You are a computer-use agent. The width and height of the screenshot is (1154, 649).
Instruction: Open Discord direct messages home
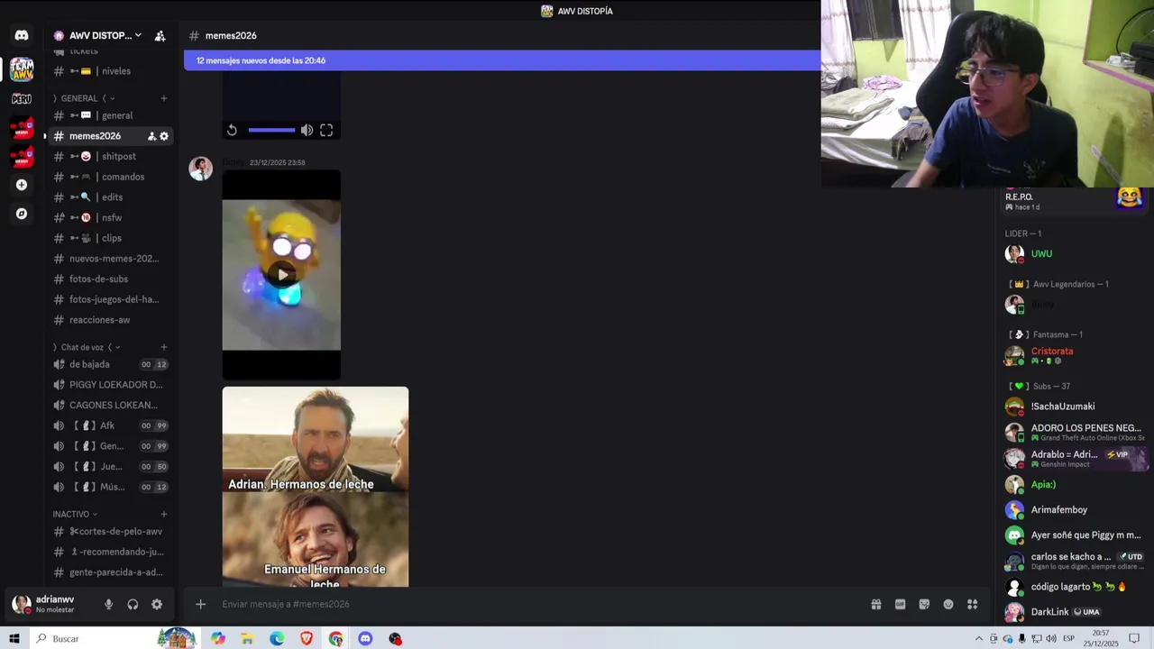(x=22, y=35)
